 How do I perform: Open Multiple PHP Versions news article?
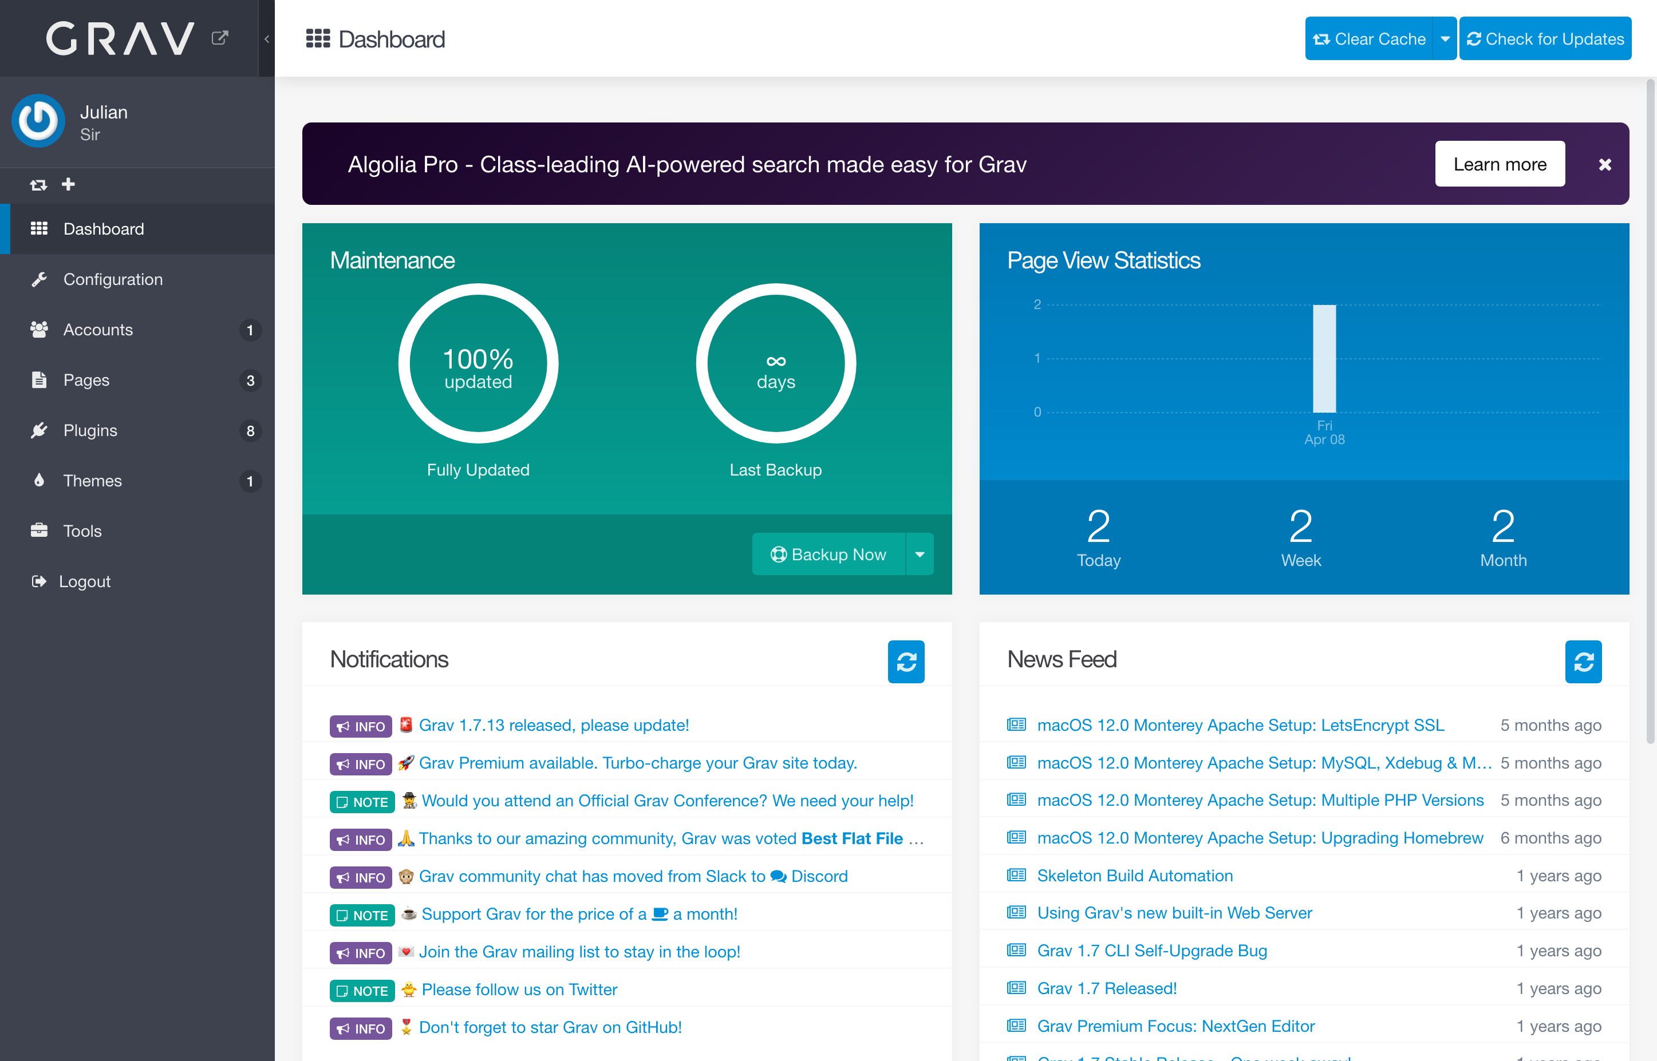[1260, 800]
